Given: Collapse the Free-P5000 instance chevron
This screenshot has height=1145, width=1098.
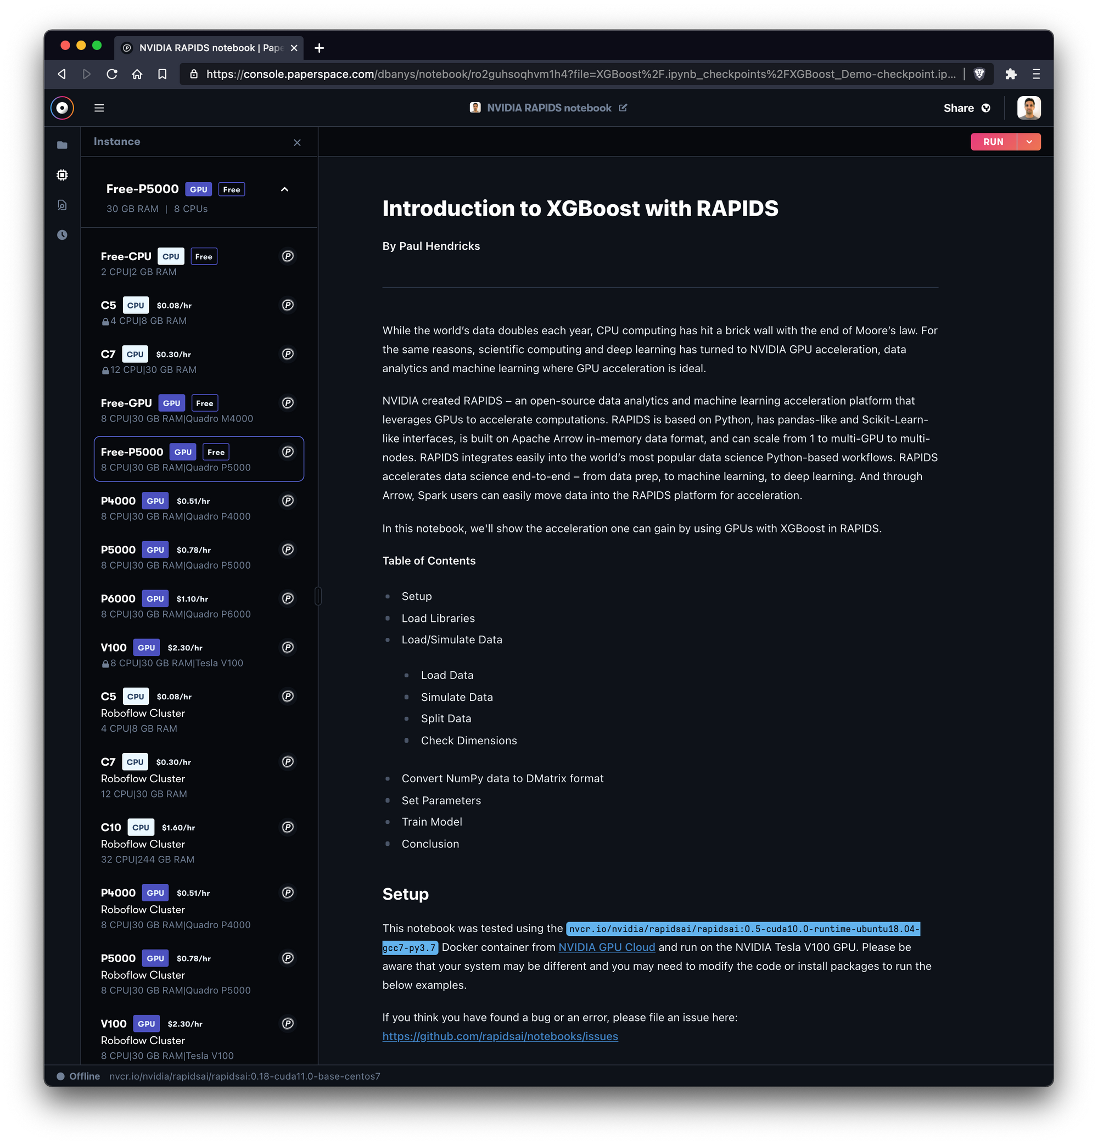Looking at the screenshot, I should [x=284, y=189].
